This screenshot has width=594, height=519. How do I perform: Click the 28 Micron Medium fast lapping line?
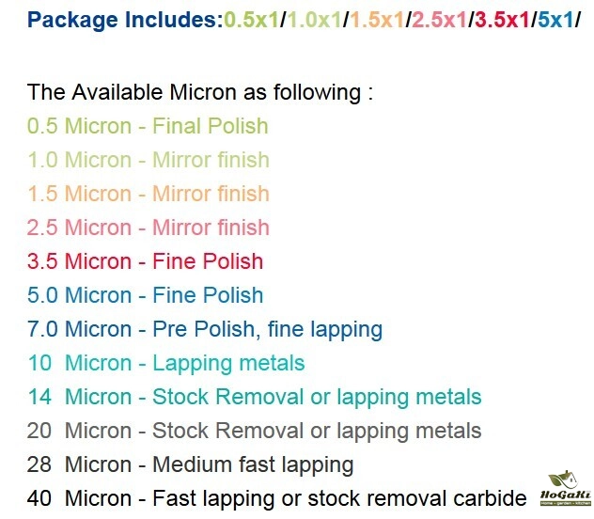click(x=190, y=464)
